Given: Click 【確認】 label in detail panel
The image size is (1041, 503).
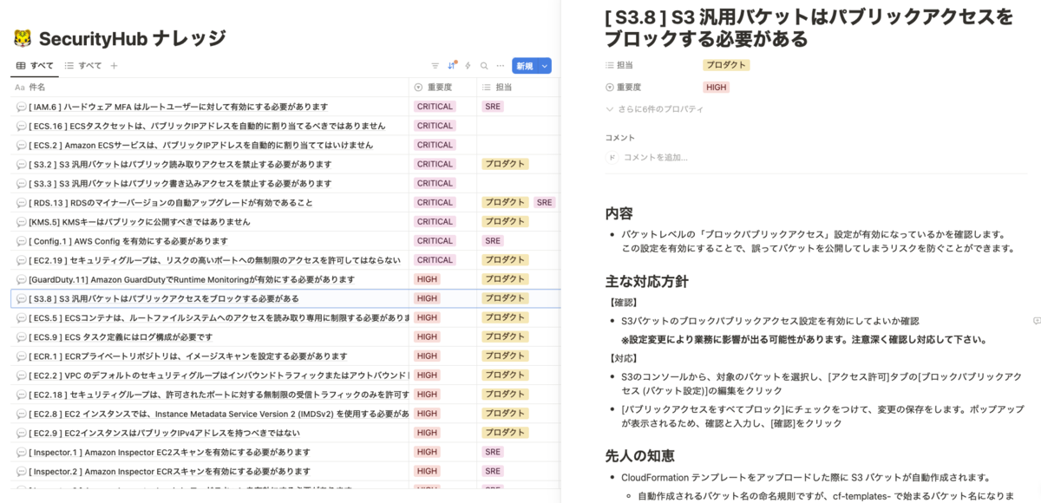Looking at the screenshot, I should 622,303.
